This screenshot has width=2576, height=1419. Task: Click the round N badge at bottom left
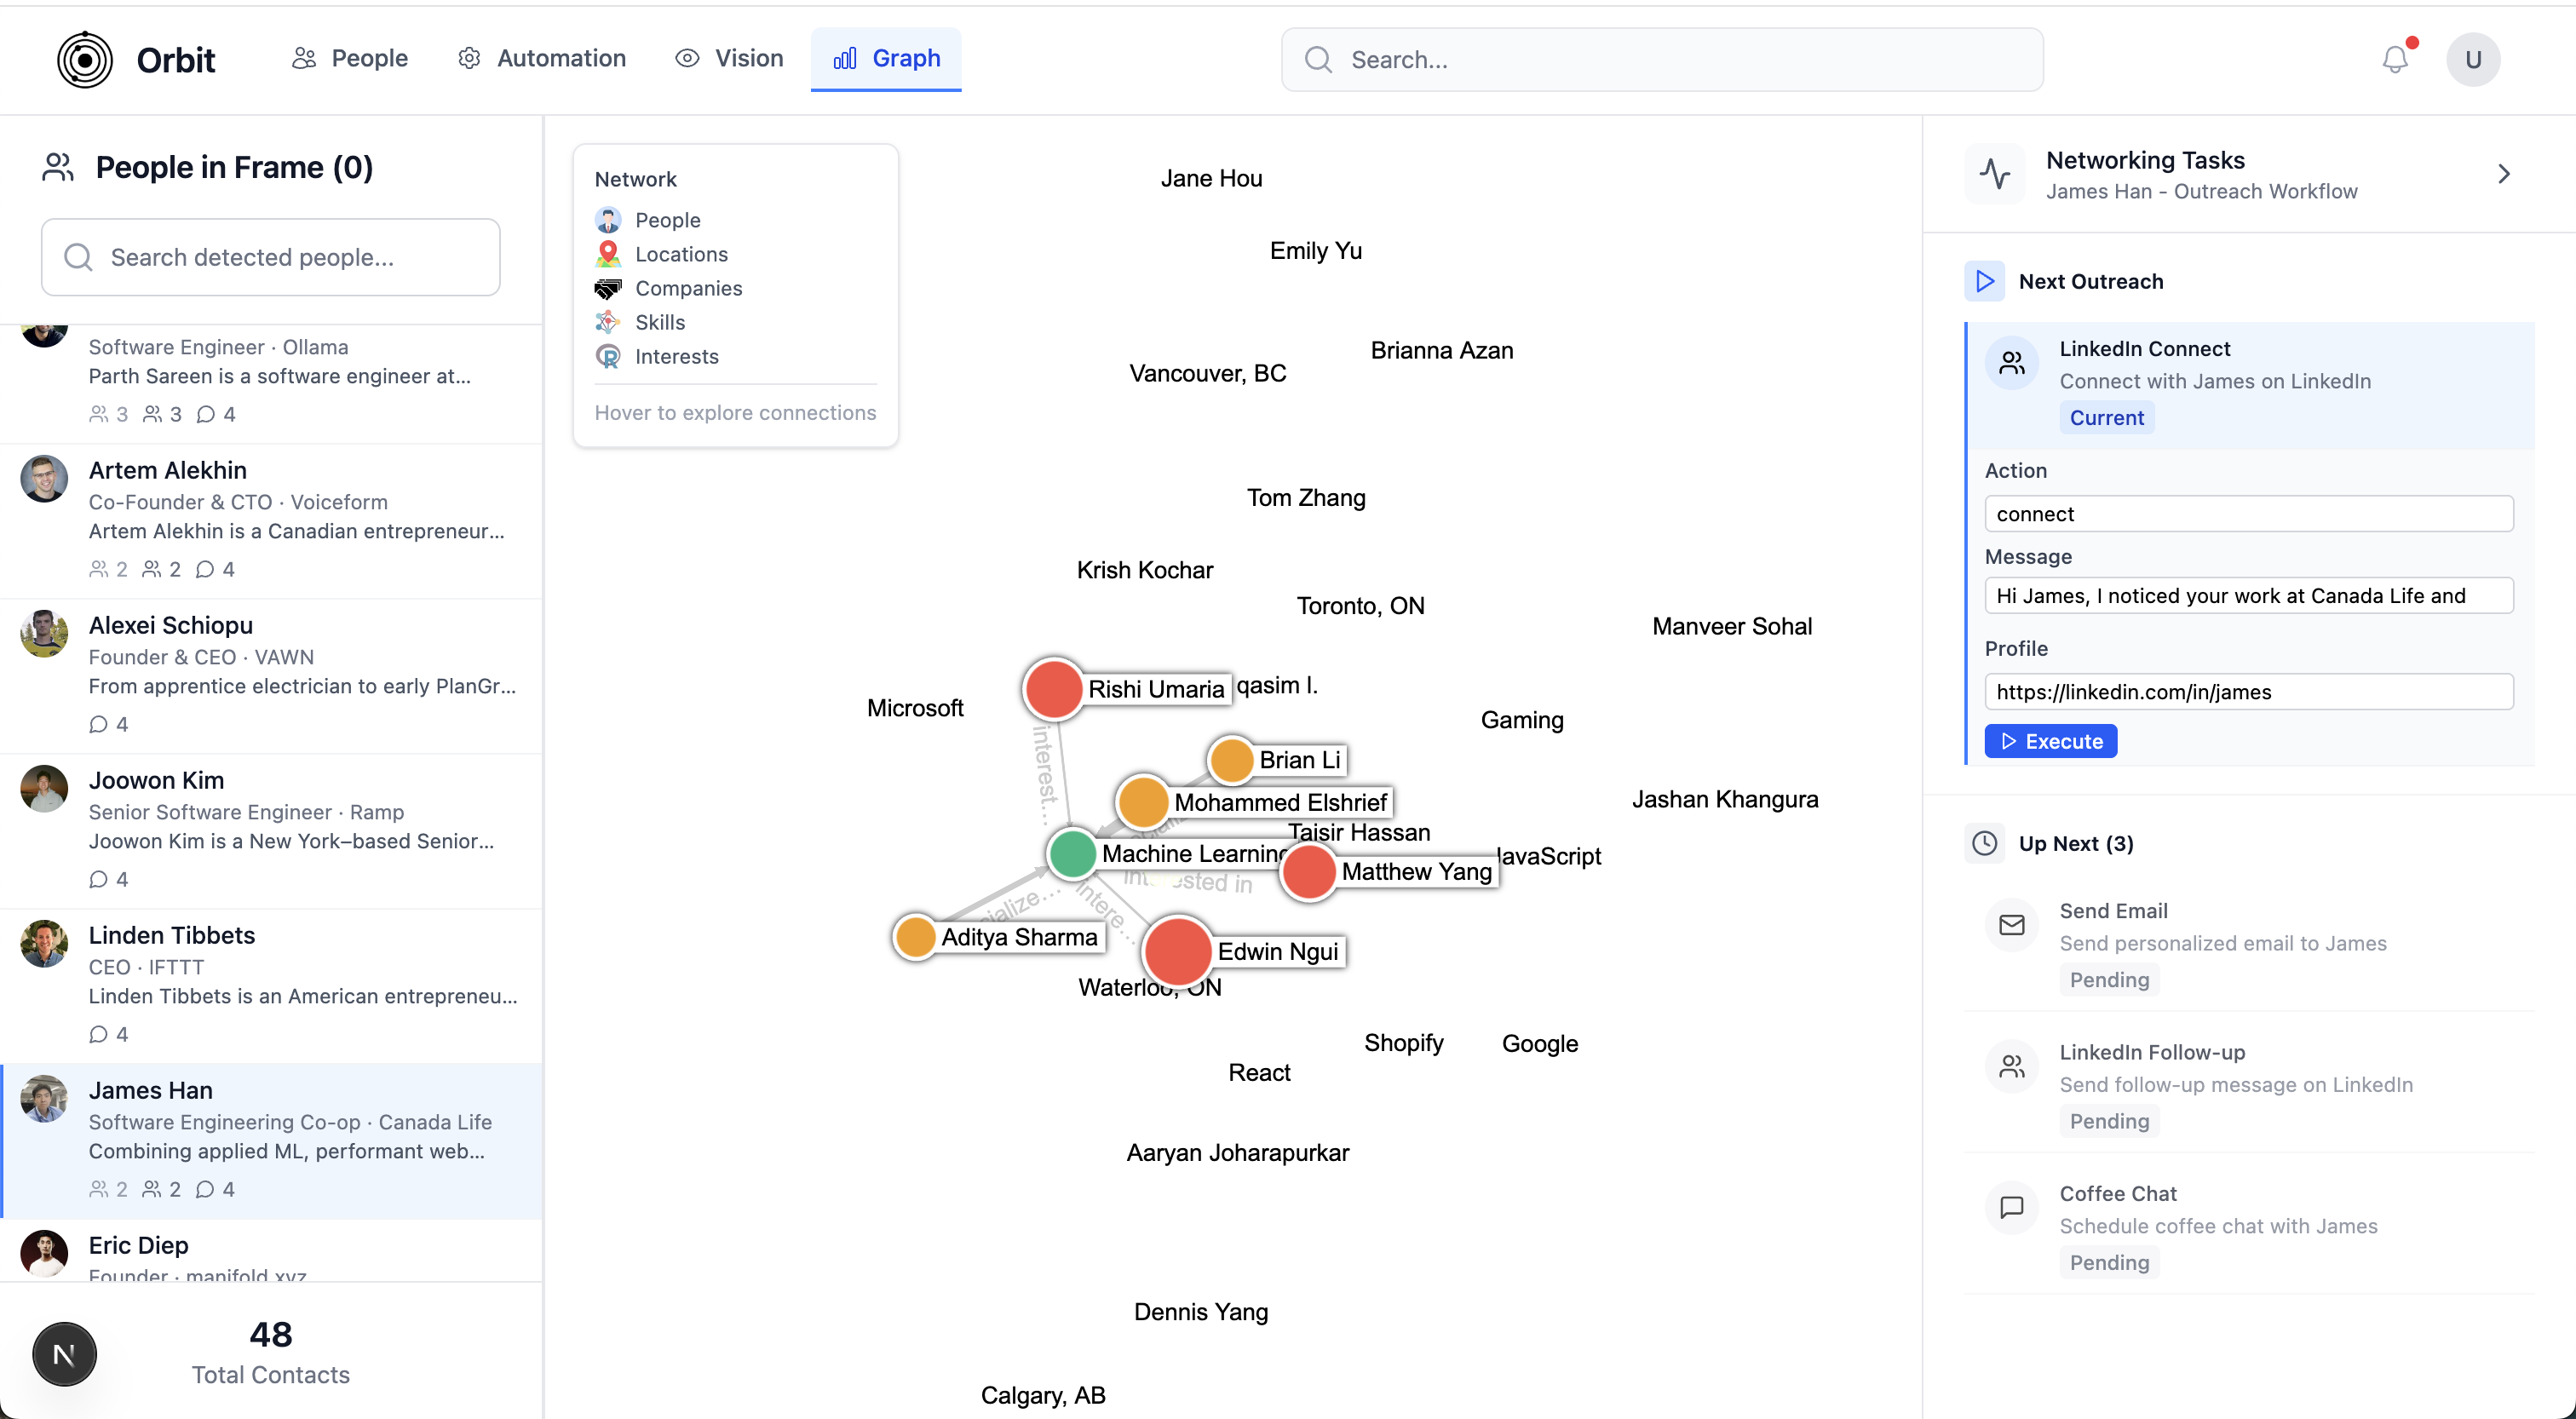[x=64, y=1354]
